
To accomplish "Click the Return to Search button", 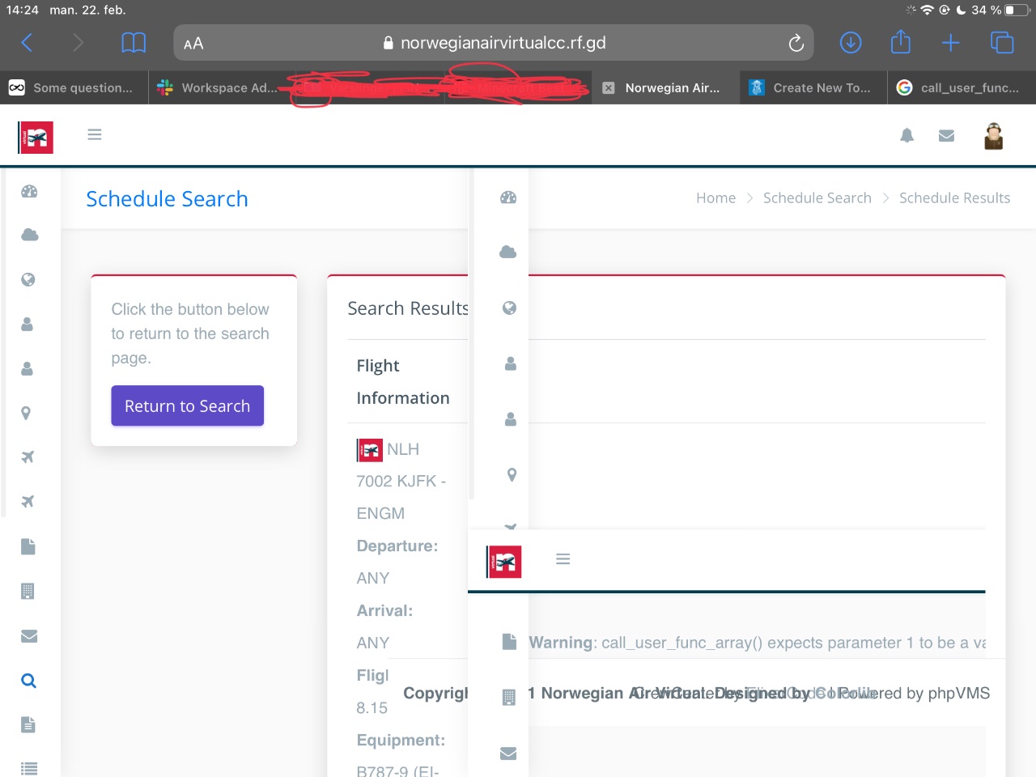I will 187,405.
